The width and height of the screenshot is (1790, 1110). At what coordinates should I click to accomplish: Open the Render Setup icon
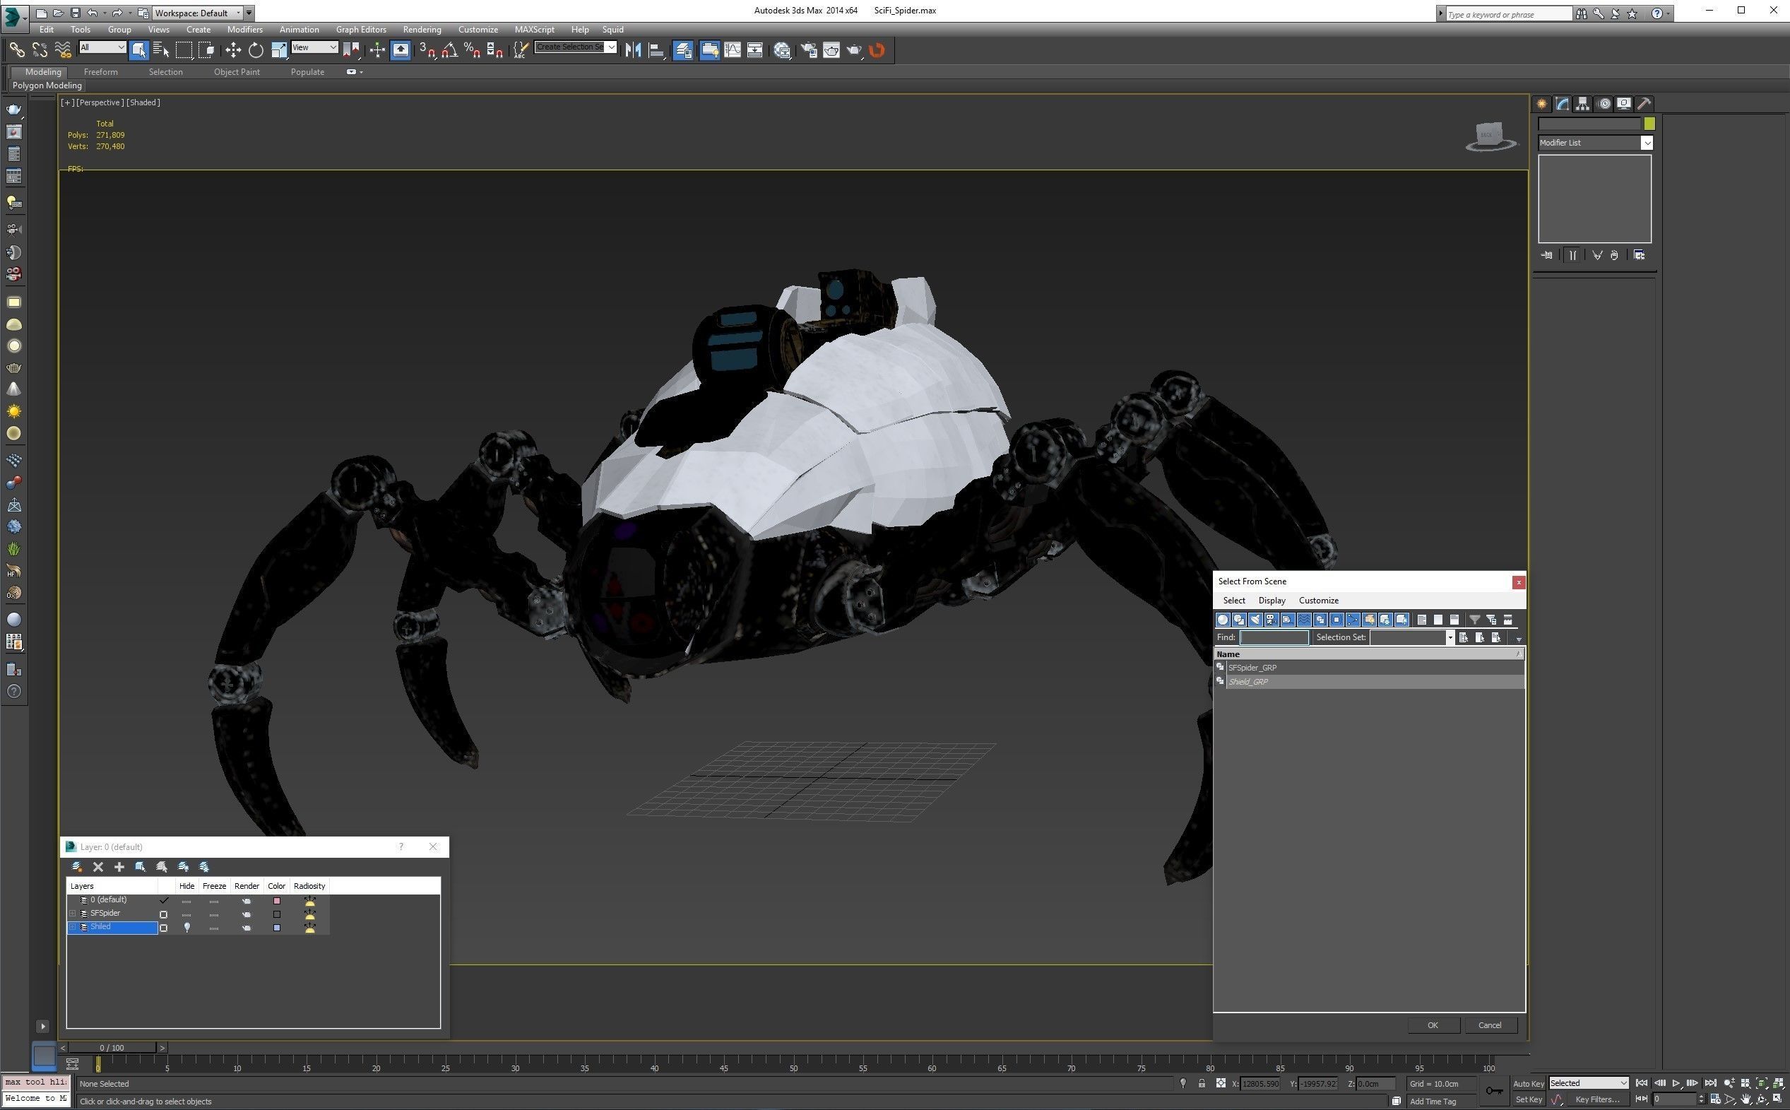tap(809, 50)
